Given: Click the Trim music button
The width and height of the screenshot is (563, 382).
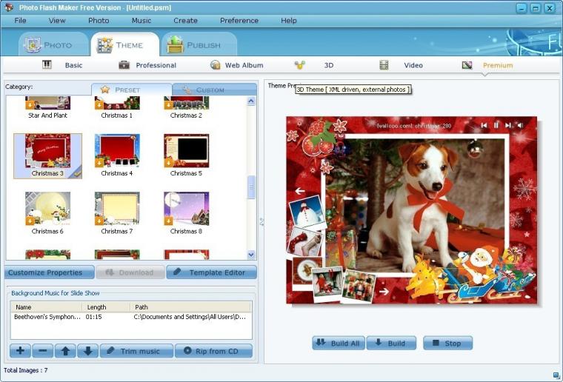Looking at the screenshot, I should pyautogui.click(x=136, y=351).
